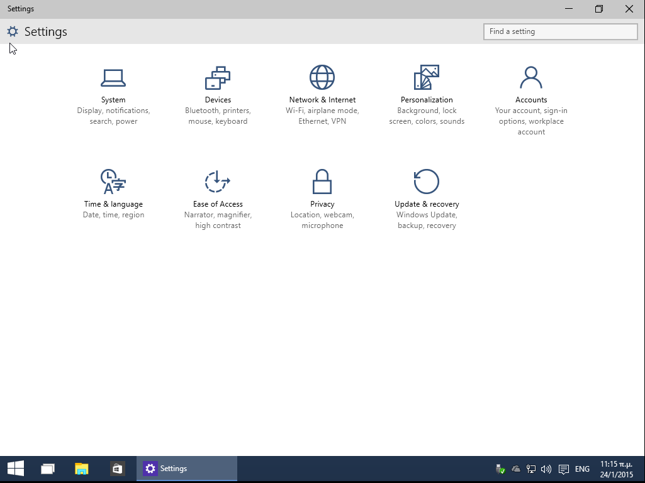The height and width of the screenshot is (483, 645).
Task: Click the 'Personalization' label text
Action: [427, 100]
